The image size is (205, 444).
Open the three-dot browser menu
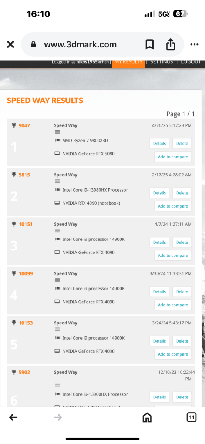coord(194,44)
